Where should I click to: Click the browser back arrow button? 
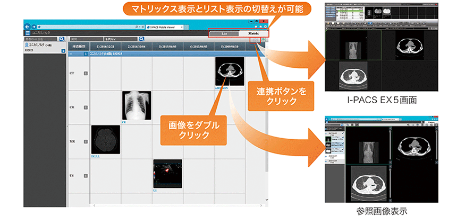(x=27, y=26)
